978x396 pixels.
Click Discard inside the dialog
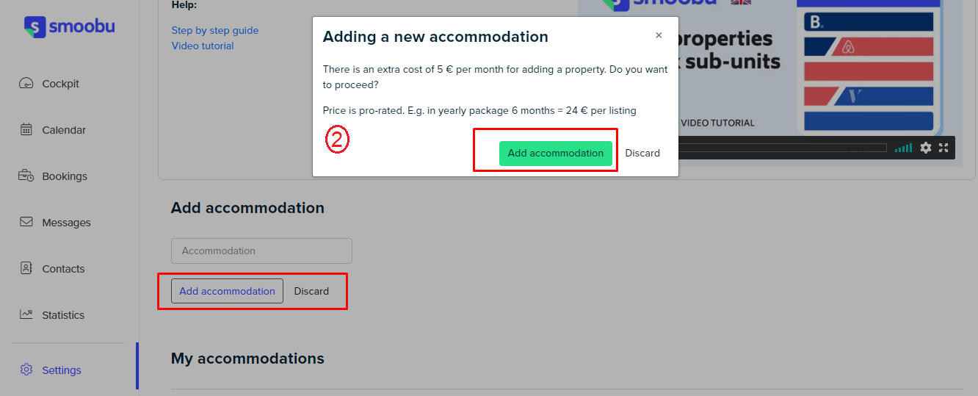coord(642,153)
